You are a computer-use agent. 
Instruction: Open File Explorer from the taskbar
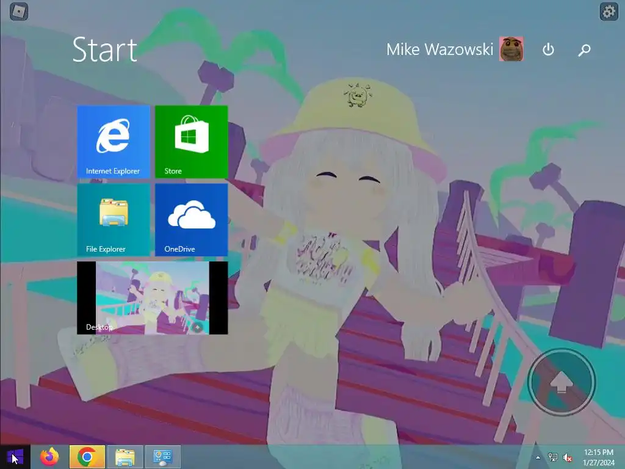click(x=125, y=457)
